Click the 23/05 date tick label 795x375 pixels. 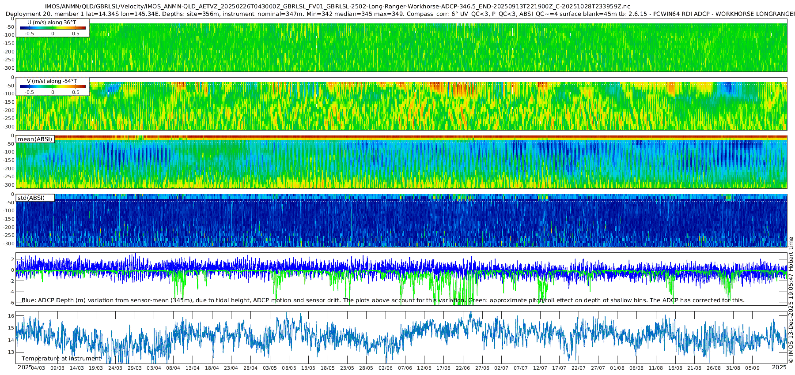(347, 368)
